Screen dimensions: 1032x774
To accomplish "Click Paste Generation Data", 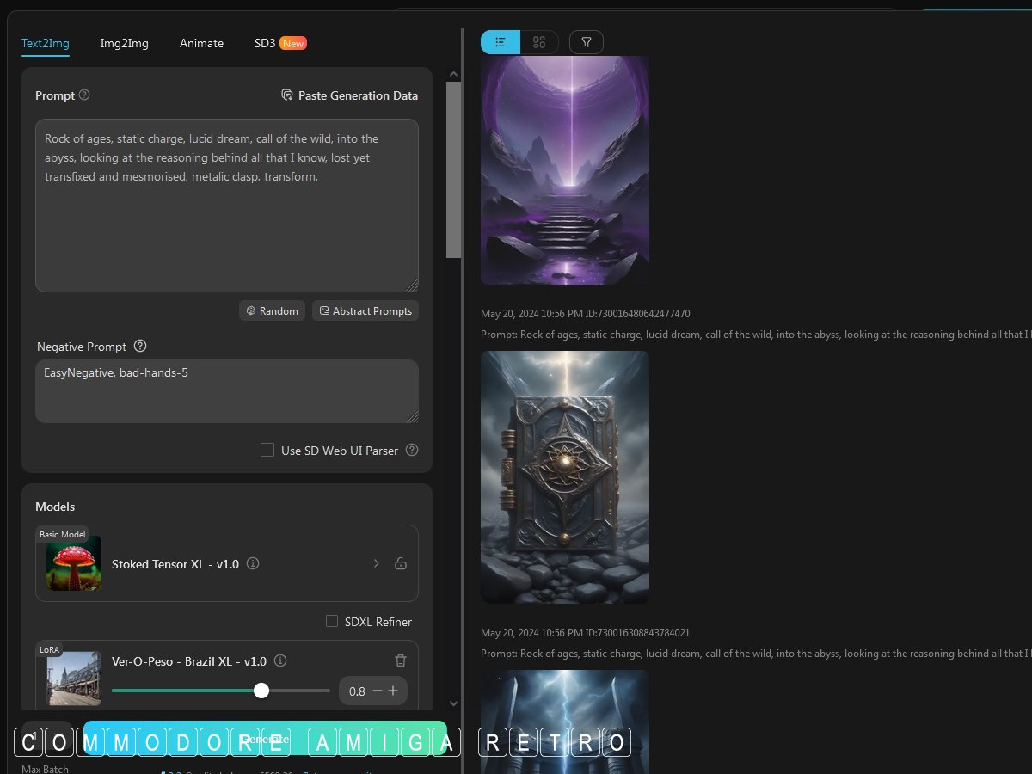I will pyautogui.click(x=350, y=95).
